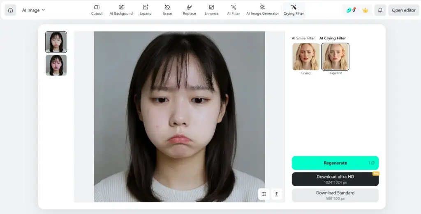Select the first result thumbnail
Screen dimensions: 421x214
pyautogui.click(x=56, y=42)
